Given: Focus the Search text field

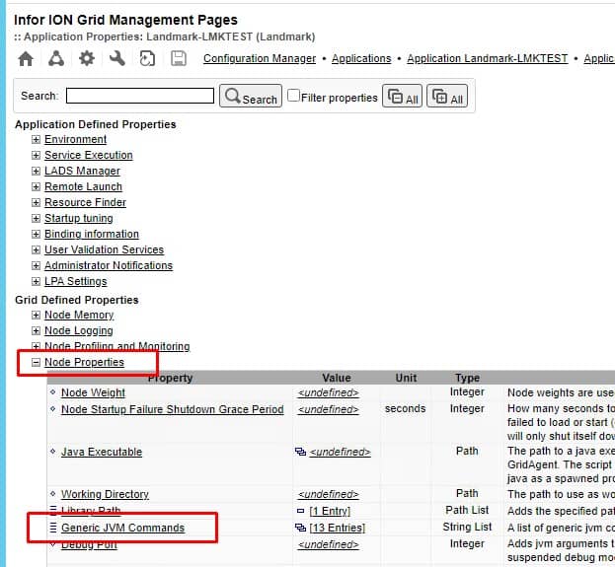Looking at the screenshot, I should point(140,96).
